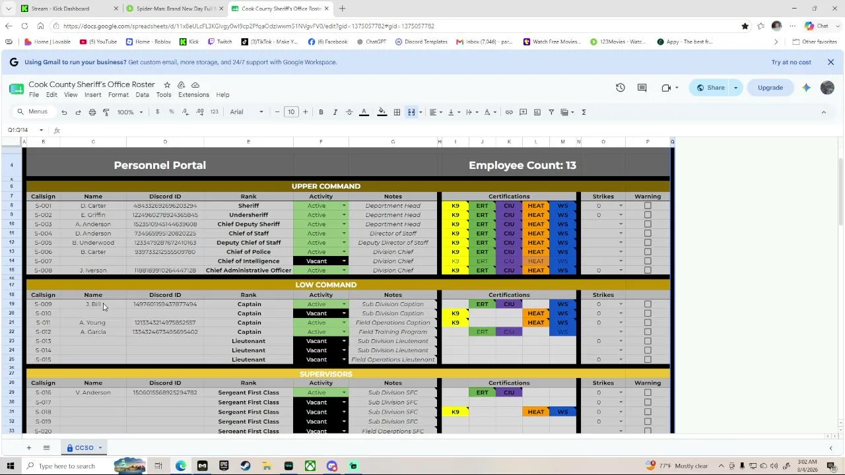Insert link using chain icon
Screen dimensions: 845x475
coord(509,112)
